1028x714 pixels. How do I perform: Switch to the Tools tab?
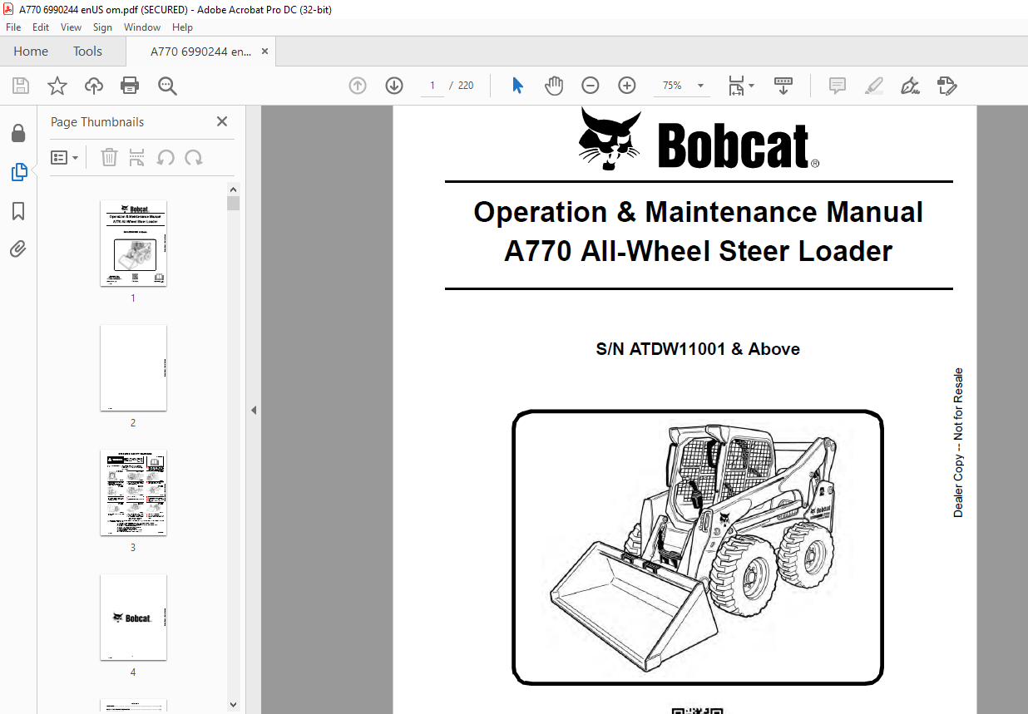(x=87, y=52)
